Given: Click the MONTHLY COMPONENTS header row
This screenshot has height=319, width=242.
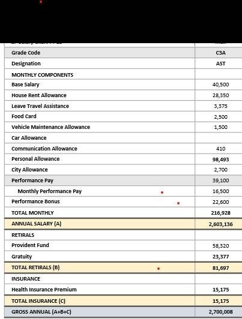Looking at the screenshot, I should (123, 75).
